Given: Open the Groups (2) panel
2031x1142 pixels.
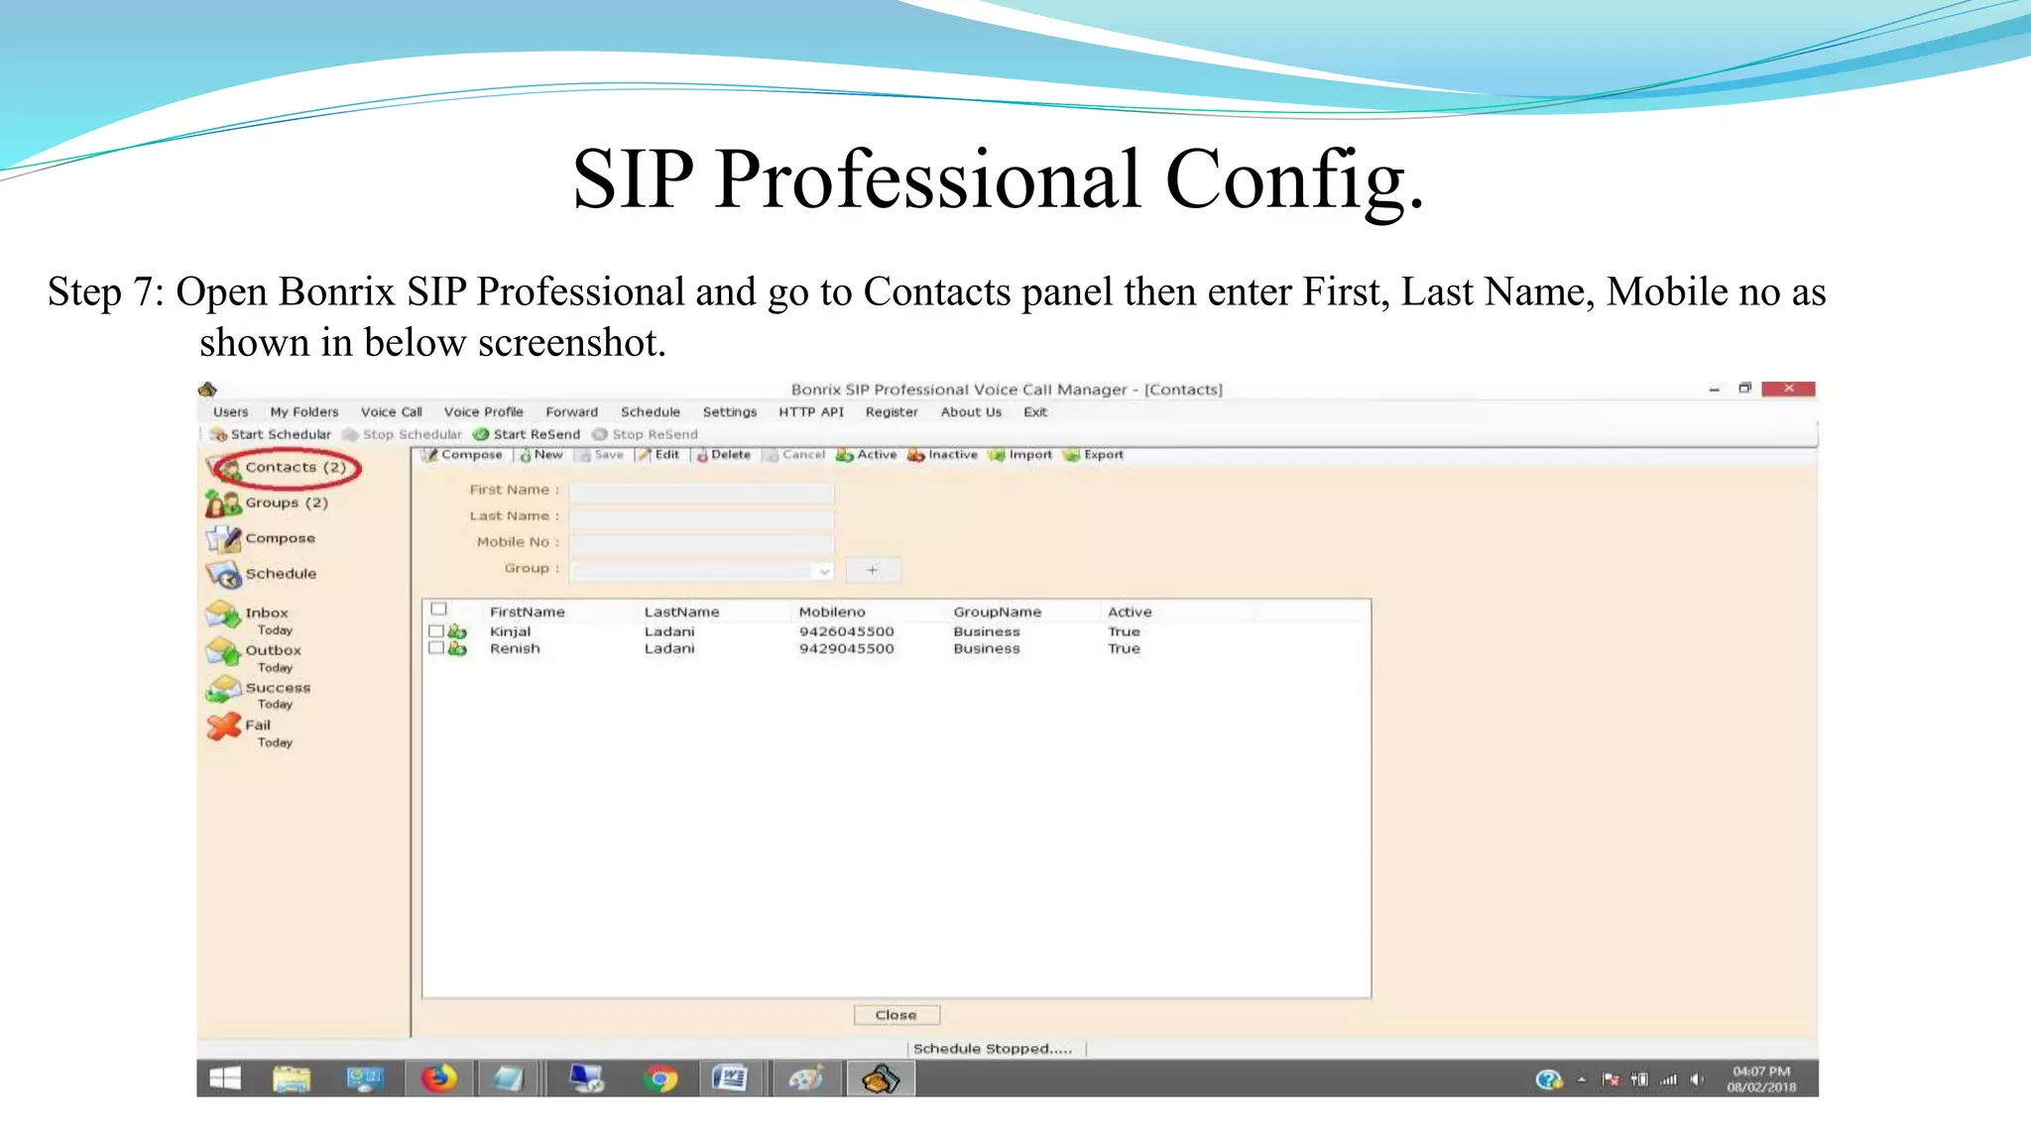Looking at the screenshot, I should tap(268, 503).
